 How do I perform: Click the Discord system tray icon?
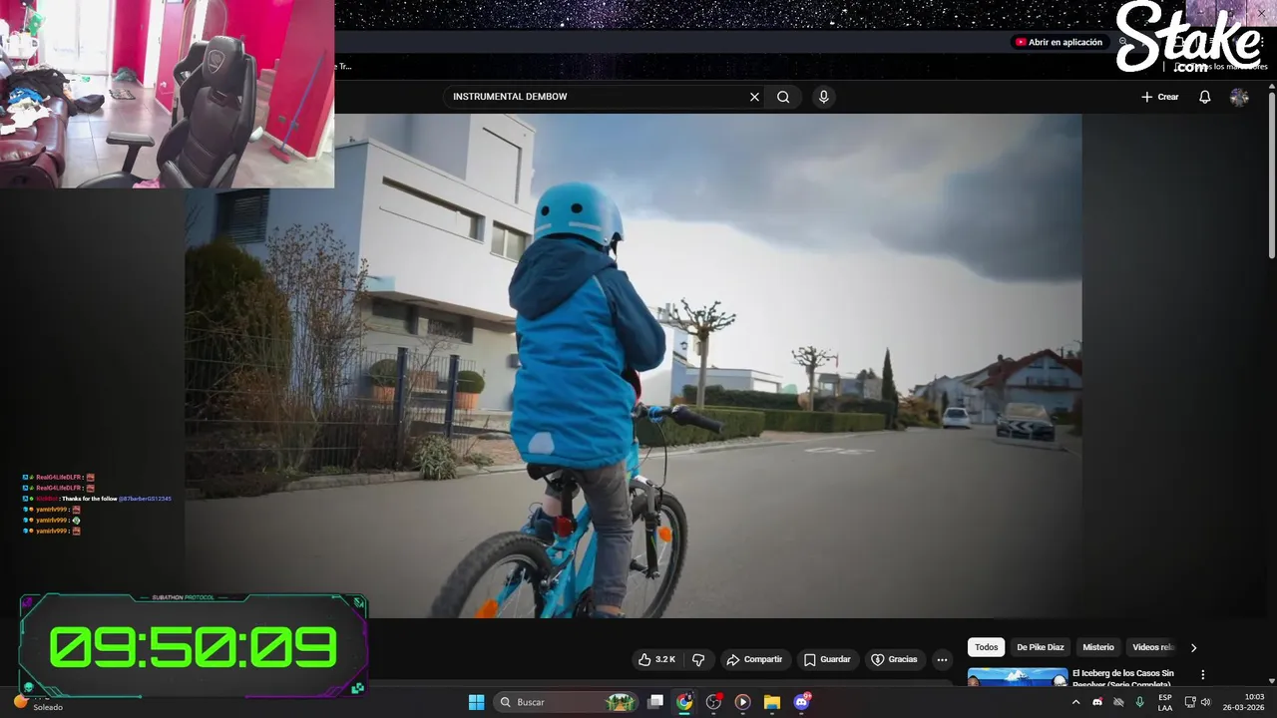1097,702
